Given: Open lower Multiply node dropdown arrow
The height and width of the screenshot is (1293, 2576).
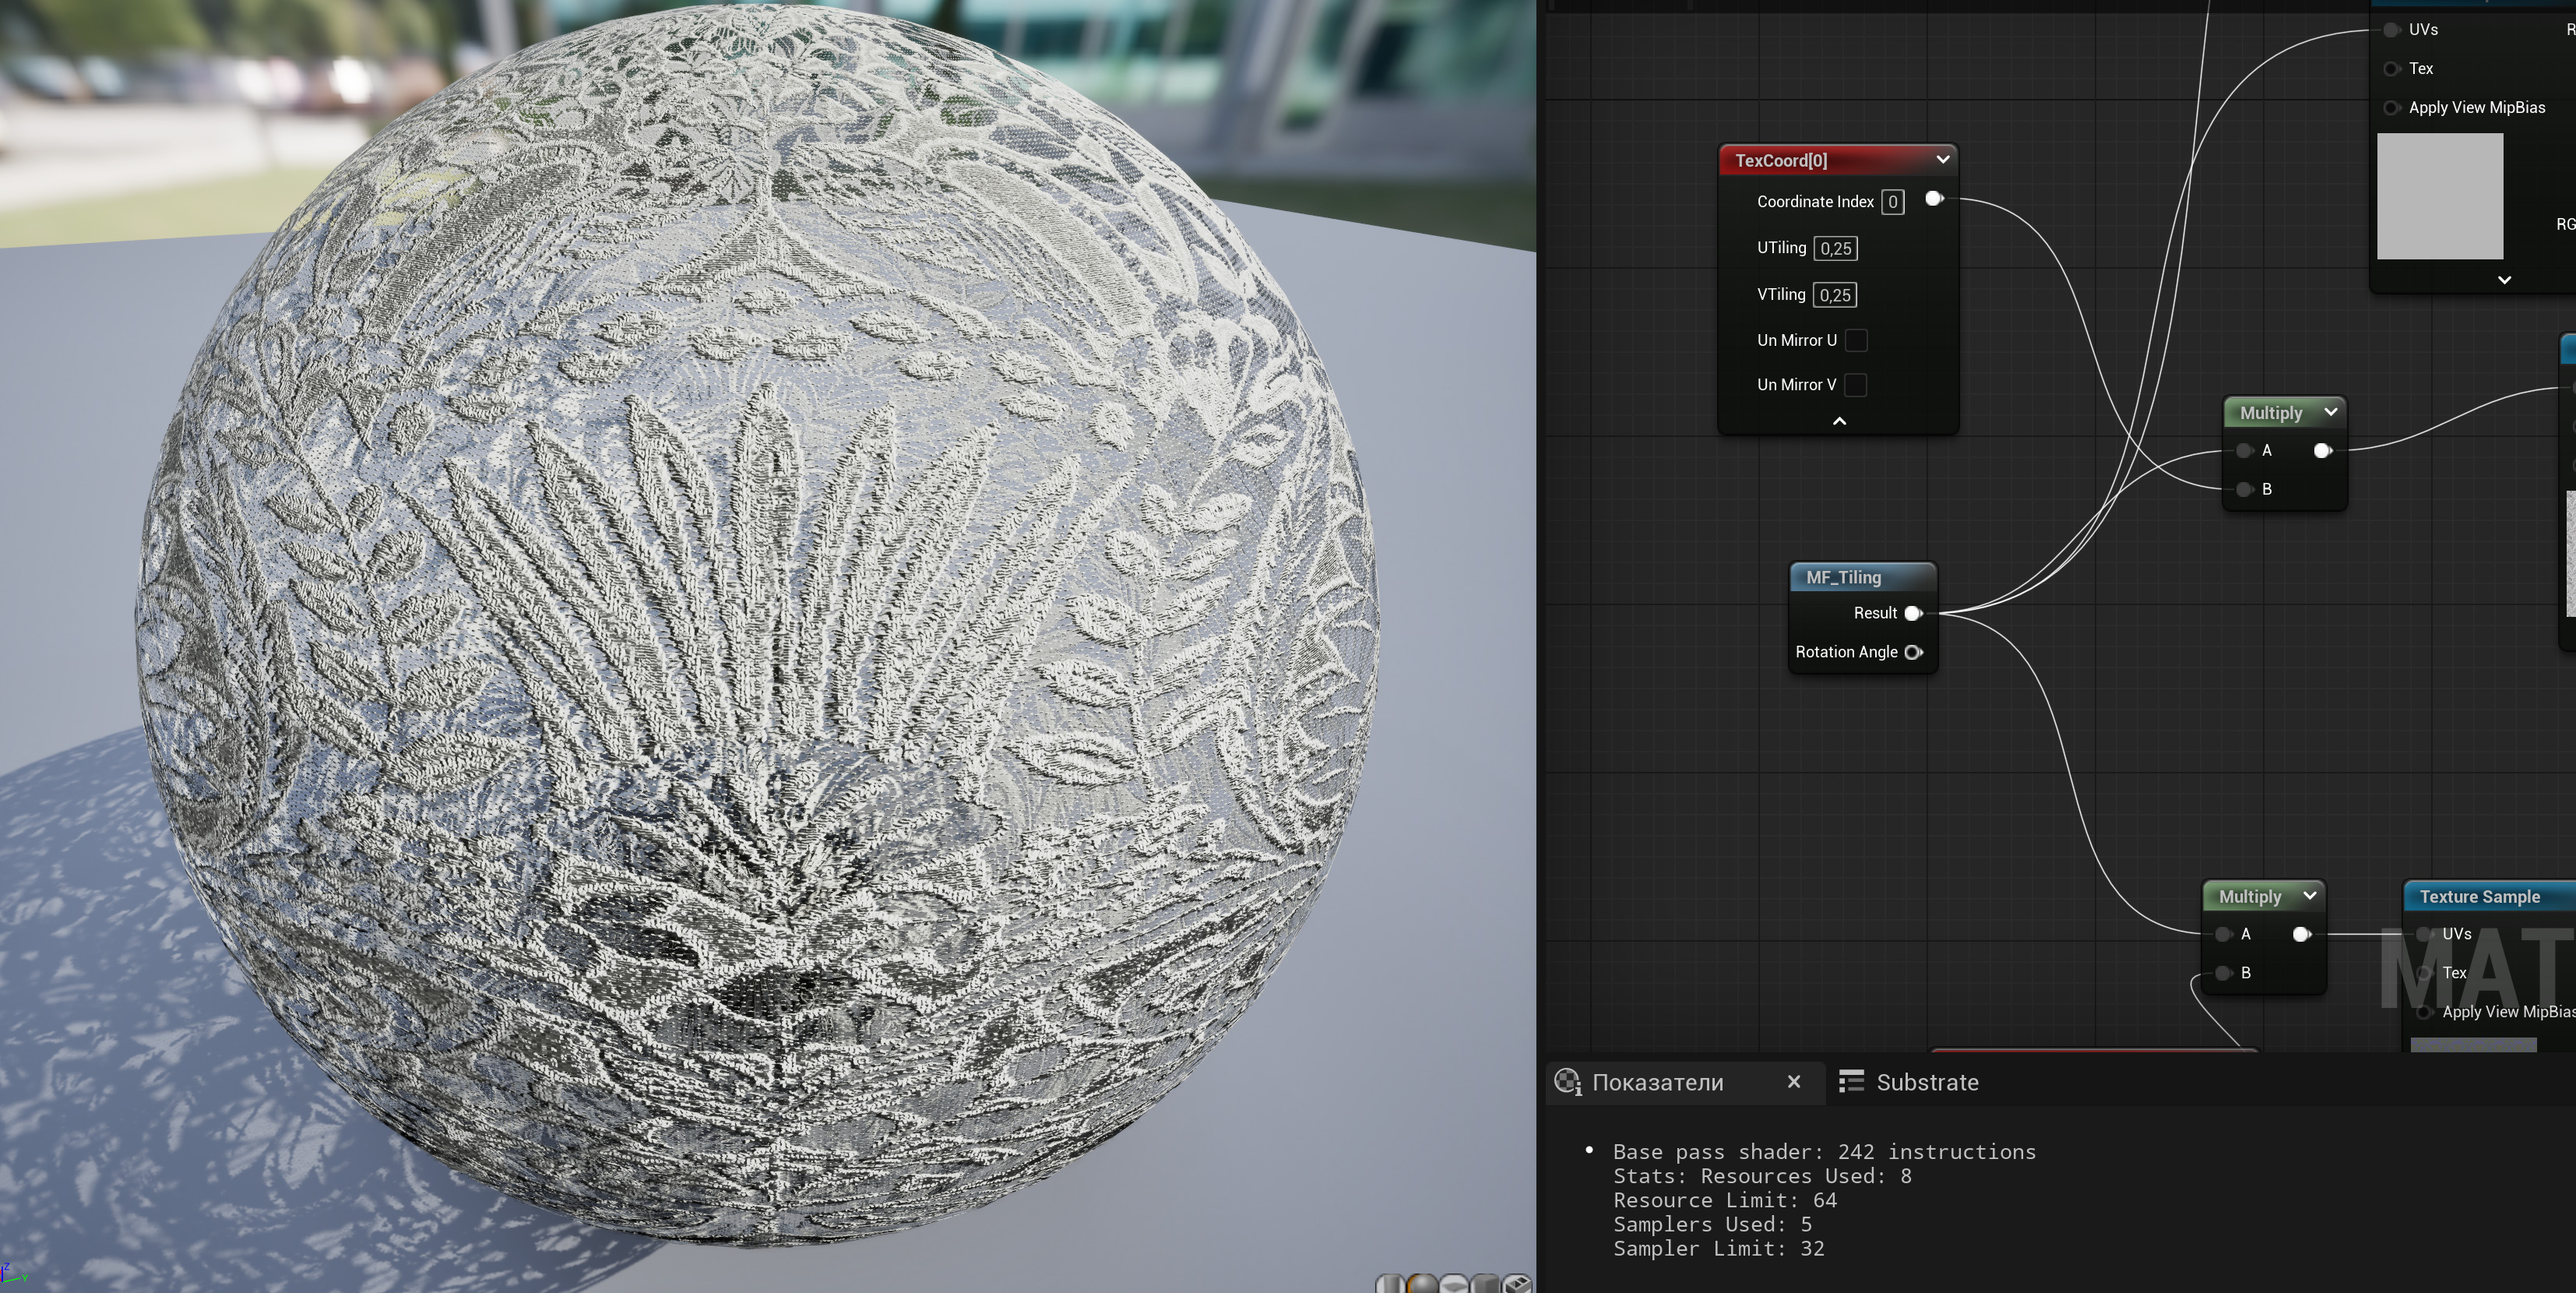Looking at the screenshot, I should (x=2309, y=896).
